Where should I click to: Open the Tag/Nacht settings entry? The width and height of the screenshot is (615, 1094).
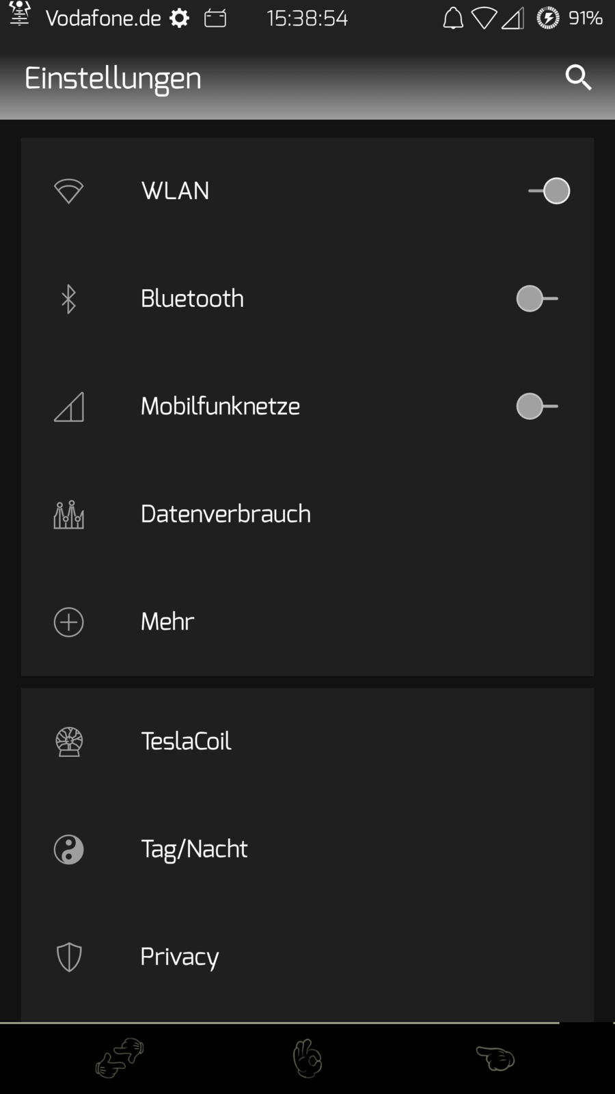[x=194, y=849]
